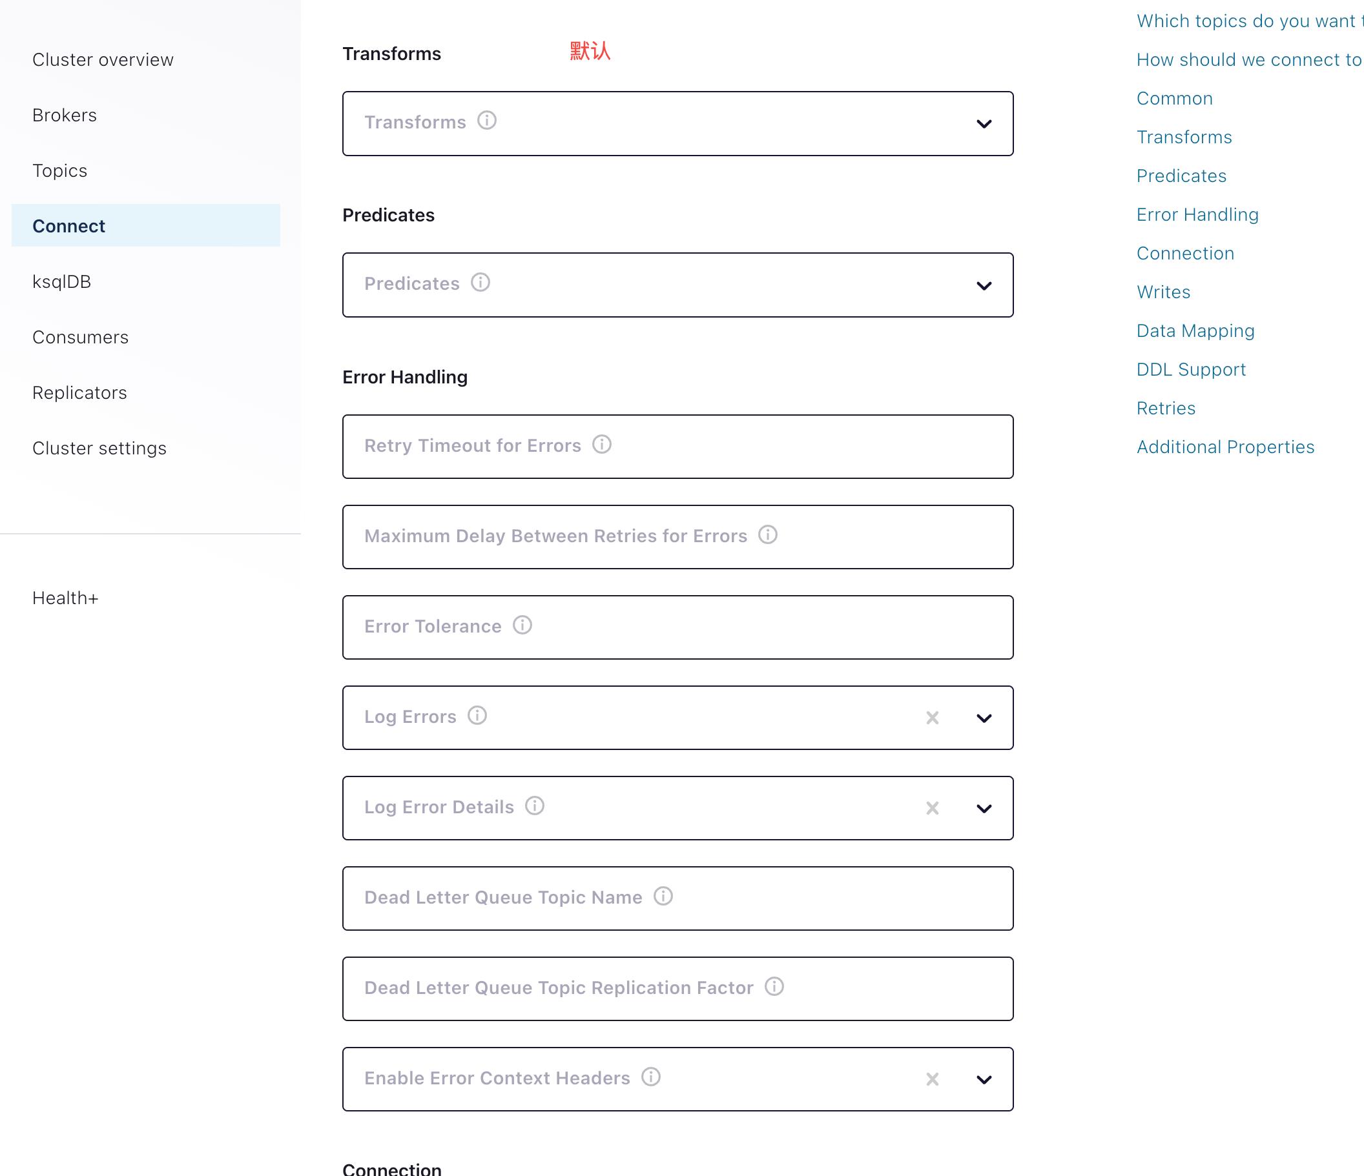Open the Log Error Details dropdown arrow
The height and width of the screenshot is (1176, 1364).
coord(984,808)
